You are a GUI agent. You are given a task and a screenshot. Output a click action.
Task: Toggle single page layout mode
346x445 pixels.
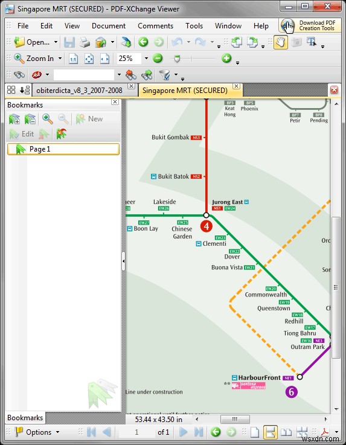click(x=255, y=432)
